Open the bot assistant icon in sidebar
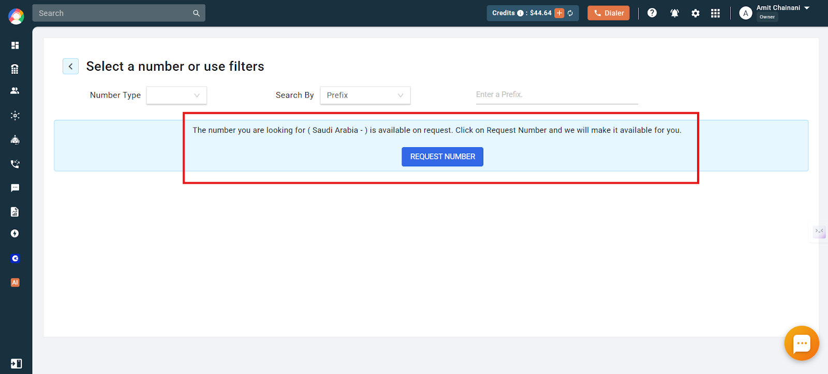Viewport: 828px width, 374px height. click(15, 139)
